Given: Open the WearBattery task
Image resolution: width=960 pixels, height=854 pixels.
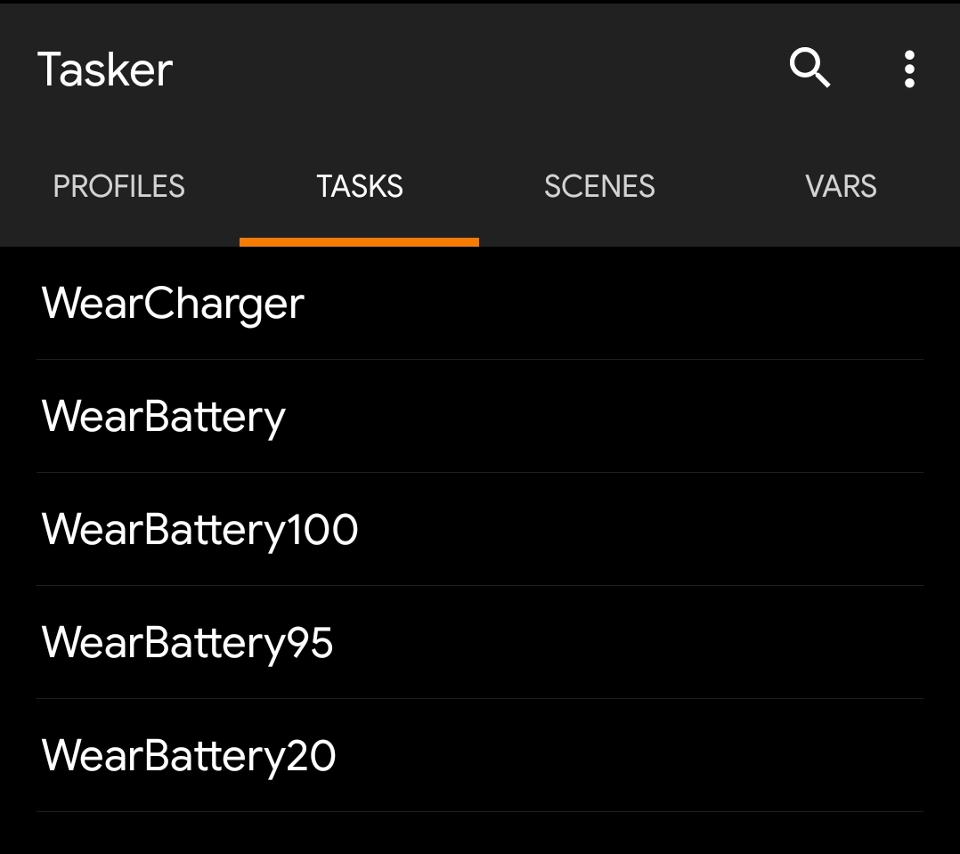Looking at the screenshot, I should [x=164, y=417].
